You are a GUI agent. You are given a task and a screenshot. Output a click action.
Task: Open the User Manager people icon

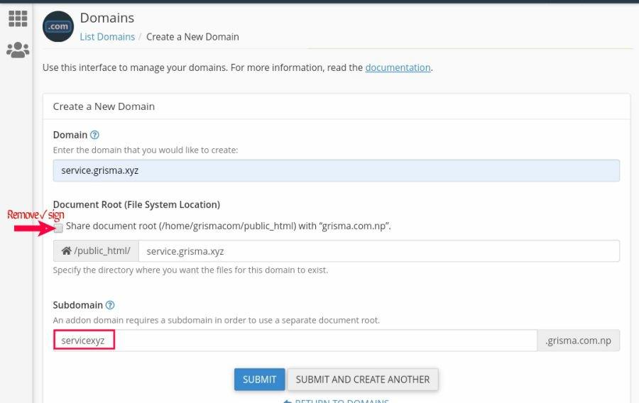[18, 50]
